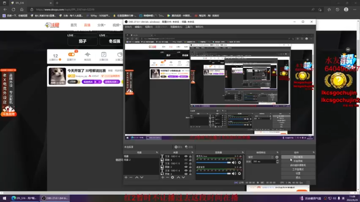Click the 开始录制 button
360x202 pixels.
298,161
